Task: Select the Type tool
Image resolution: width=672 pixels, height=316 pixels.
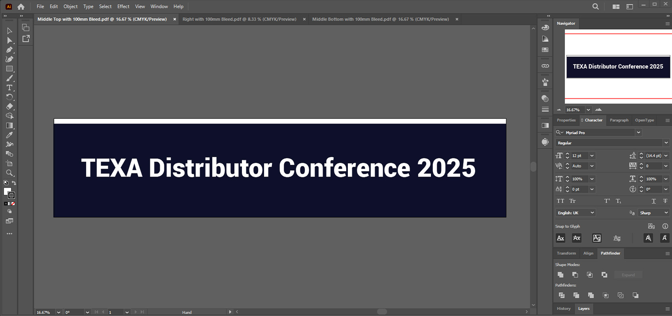Action: (x=9, y=88)
